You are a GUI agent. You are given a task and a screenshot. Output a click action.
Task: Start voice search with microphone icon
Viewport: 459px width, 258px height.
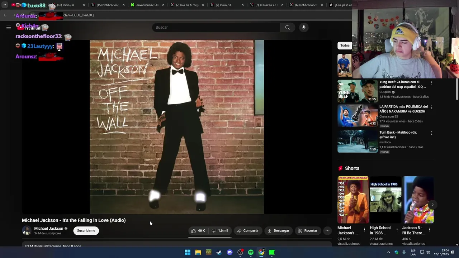pyautogui.click(x=304, y=27)
